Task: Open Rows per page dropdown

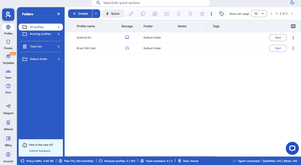Action: [x=259, y=14]
